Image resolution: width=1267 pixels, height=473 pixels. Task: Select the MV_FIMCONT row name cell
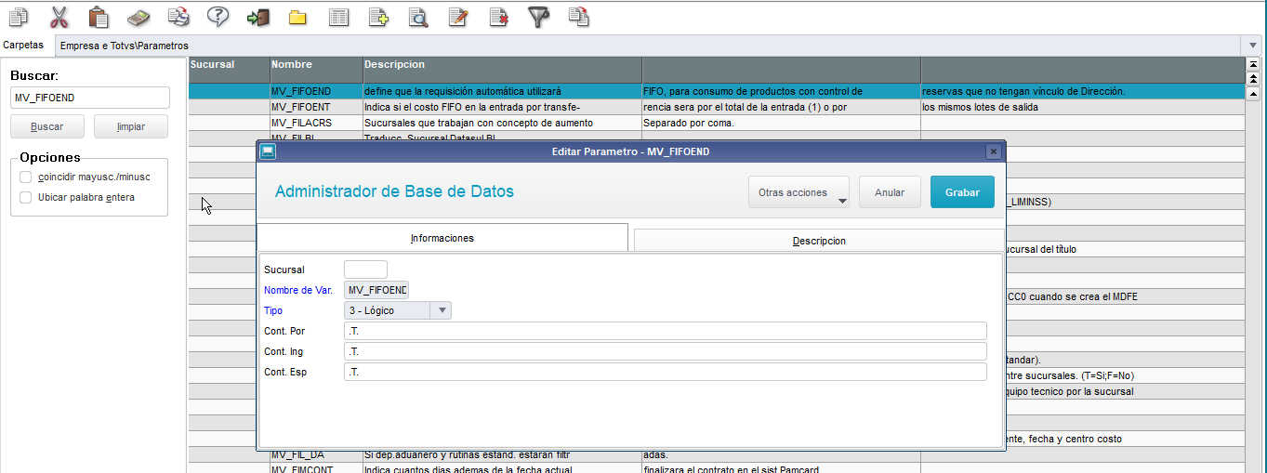coord(316,469)
